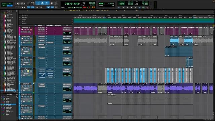Select Slip edit mode
The width and height of the screenshot is (215, 121).
(x=4, y=6)
